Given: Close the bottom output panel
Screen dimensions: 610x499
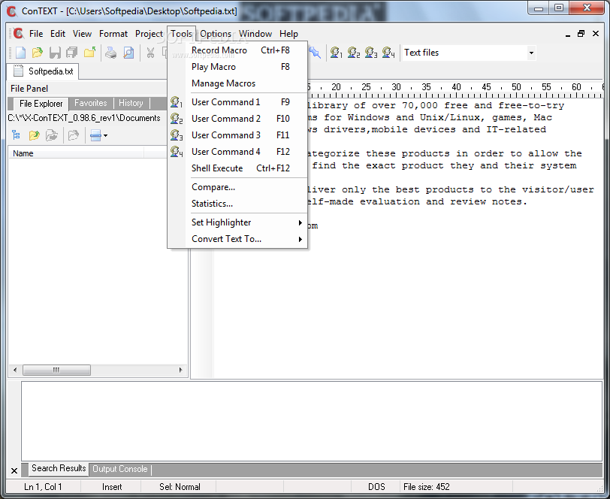Looking at the screenshot, I should coord(14,471).
